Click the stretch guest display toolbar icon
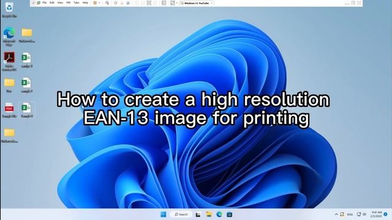Screen dimensions: 392x220 (x=173, y=2)
